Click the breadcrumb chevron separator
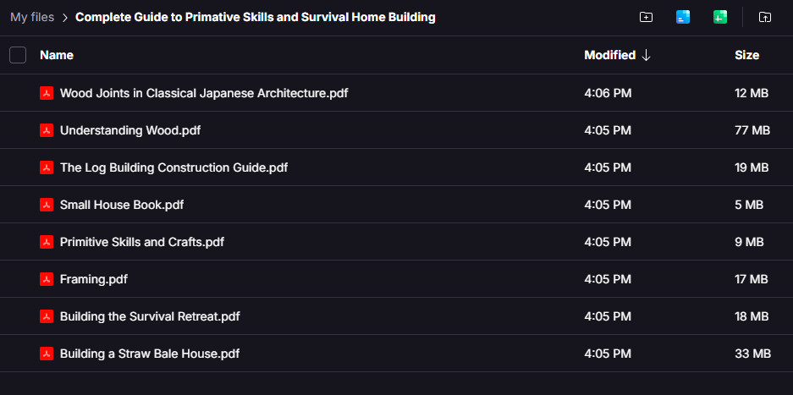The image size is (793, 395). coord(64,17)
